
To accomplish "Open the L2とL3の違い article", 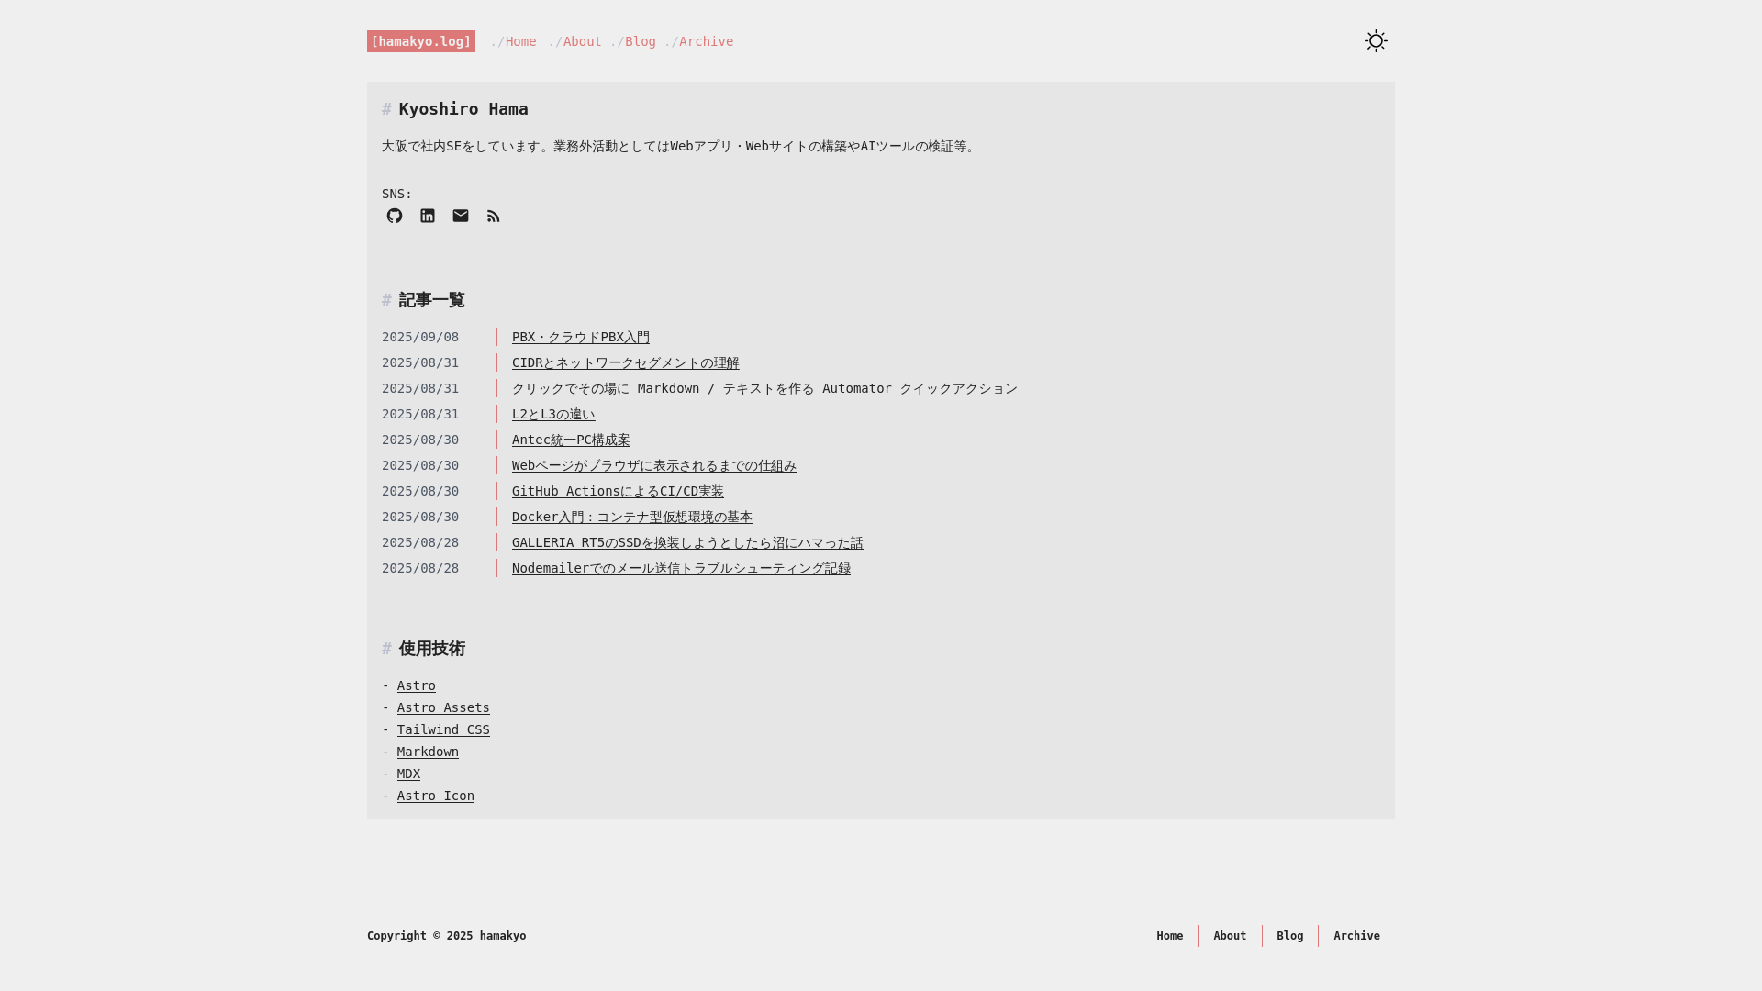I will pyautogui.click(x=553, y=414).
